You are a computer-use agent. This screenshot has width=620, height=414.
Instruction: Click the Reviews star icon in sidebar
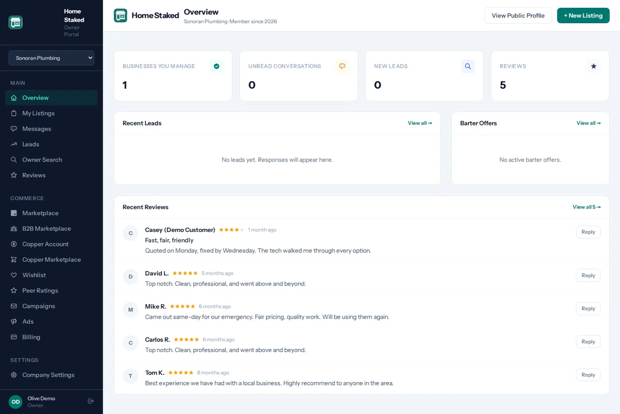click(14, 175)
